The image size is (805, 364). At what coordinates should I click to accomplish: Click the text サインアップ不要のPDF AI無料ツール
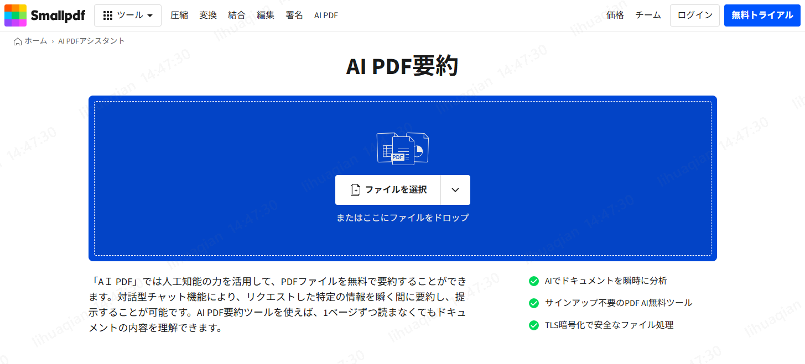click(619, 303)
